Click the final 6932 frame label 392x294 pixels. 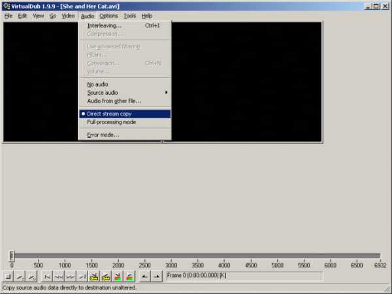pyautogui.click(x=380, y=265)
